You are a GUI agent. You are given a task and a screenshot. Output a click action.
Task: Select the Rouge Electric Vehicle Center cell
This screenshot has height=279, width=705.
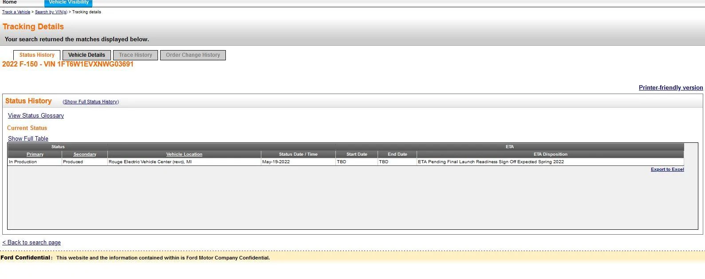tap(150, 162)
